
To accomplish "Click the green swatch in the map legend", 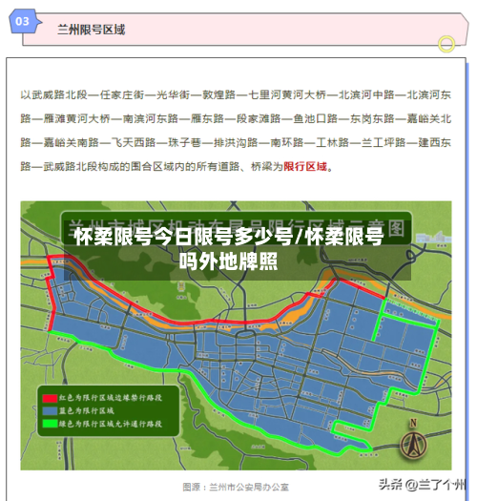I will point(50,424).
